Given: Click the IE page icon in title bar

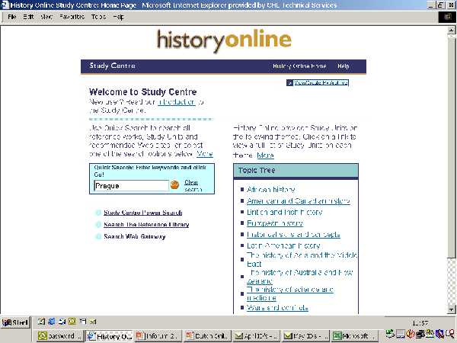Looking at the screenshot, I should point(5,5).
